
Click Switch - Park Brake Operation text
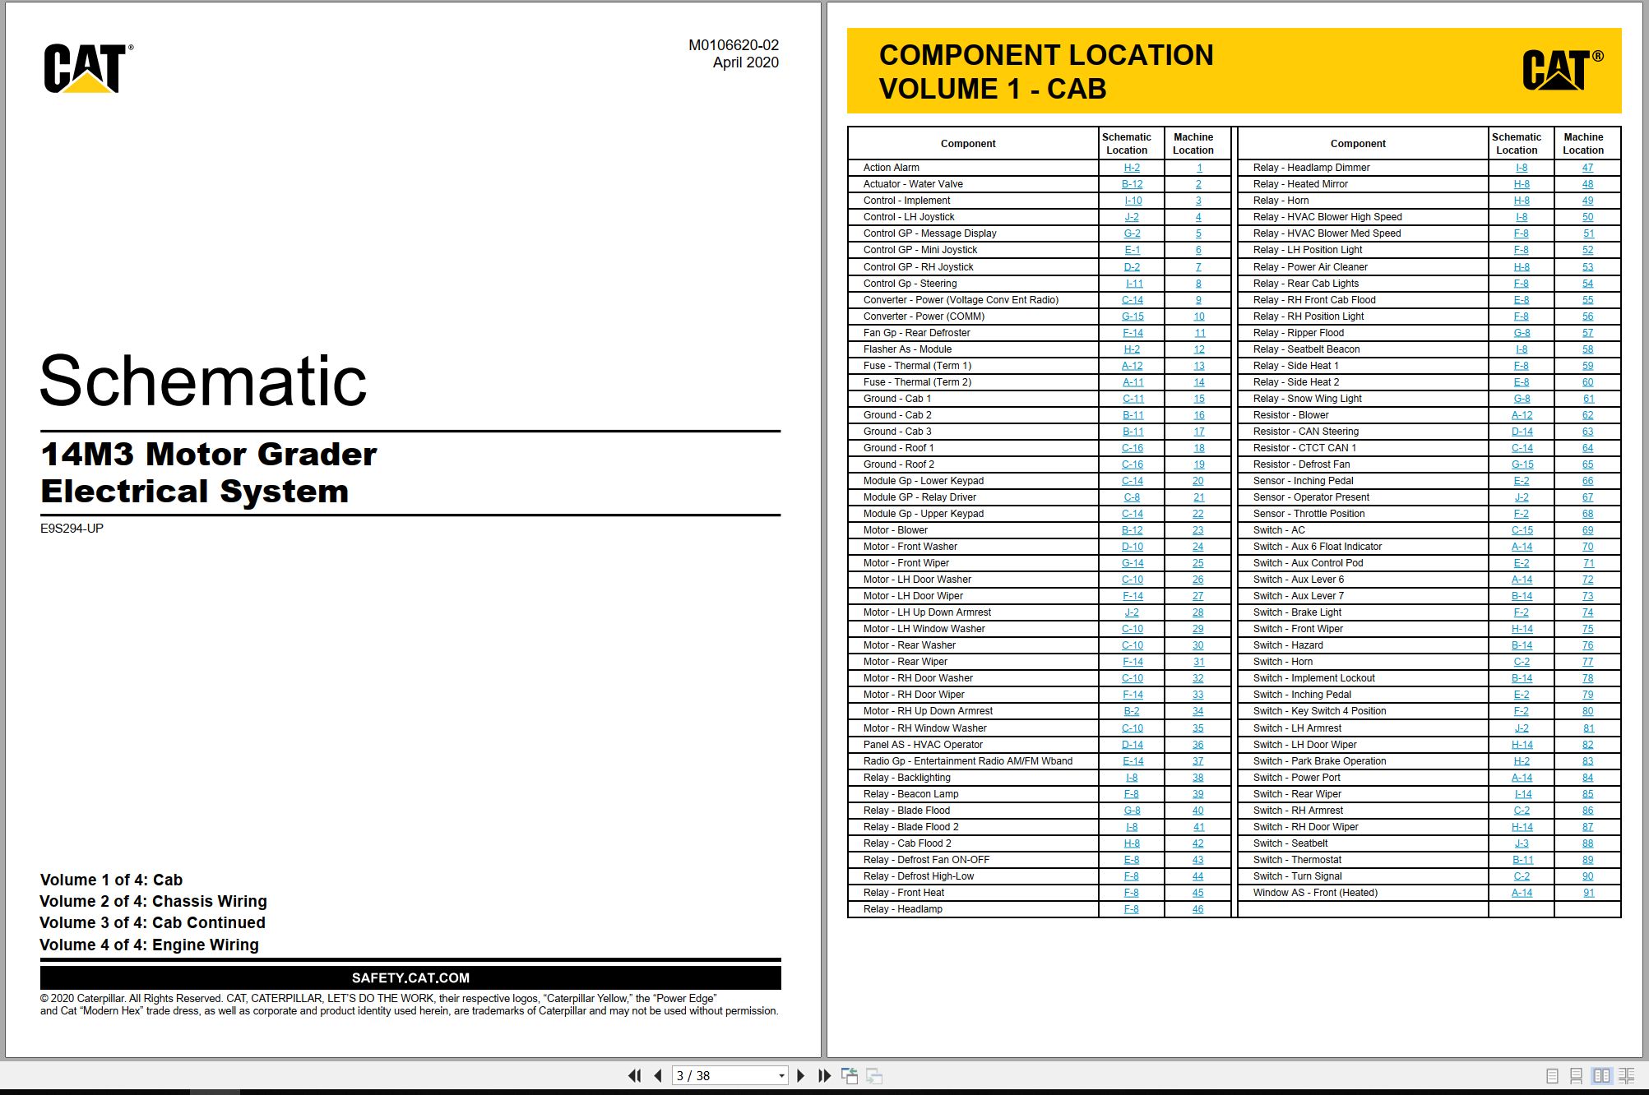[x=1319, y=761]
